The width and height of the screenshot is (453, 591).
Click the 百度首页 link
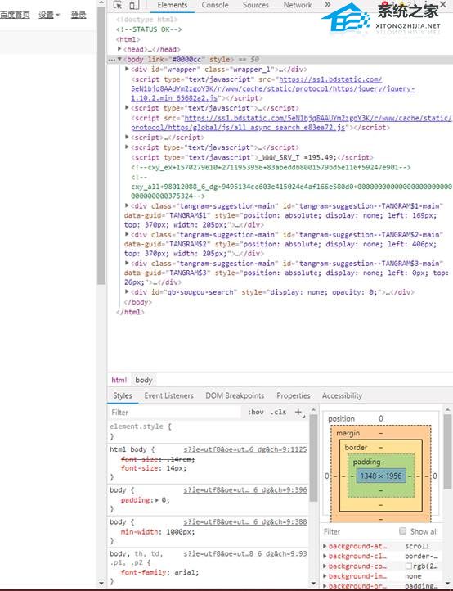click(15, 15)
